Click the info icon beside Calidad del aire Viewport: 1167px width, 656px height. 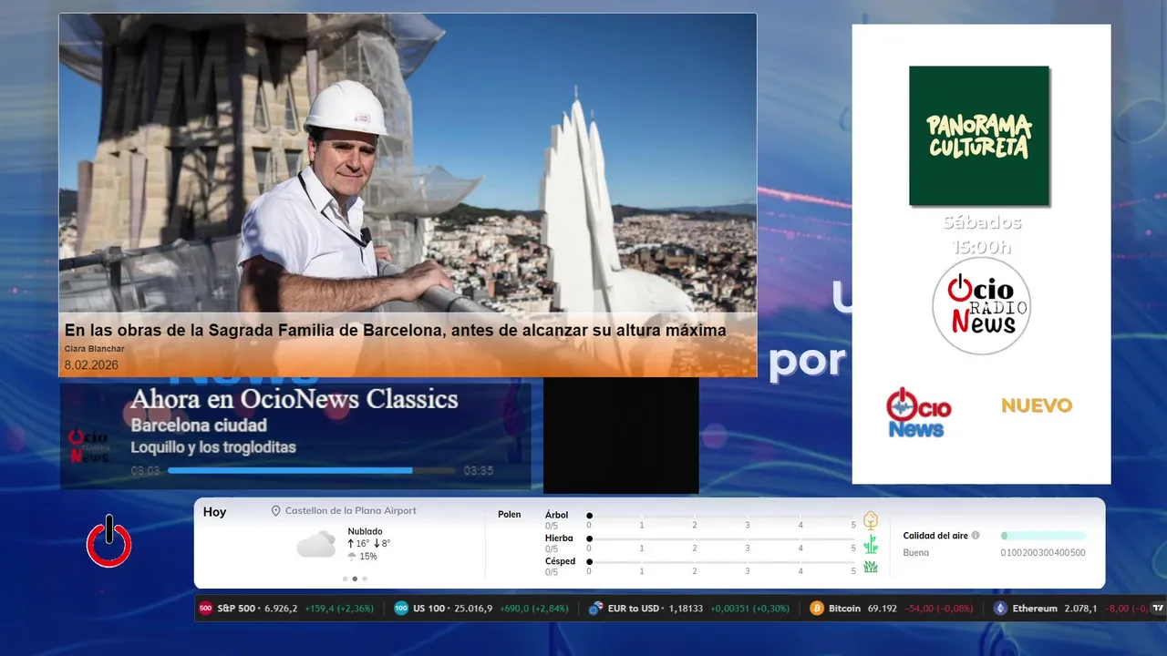pyautogui.click(x=976, y=536)
